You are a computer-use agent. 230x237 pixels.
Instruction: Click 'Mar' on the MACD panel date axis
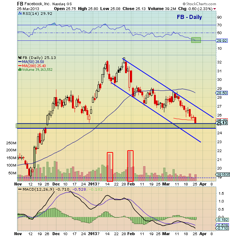166,234
